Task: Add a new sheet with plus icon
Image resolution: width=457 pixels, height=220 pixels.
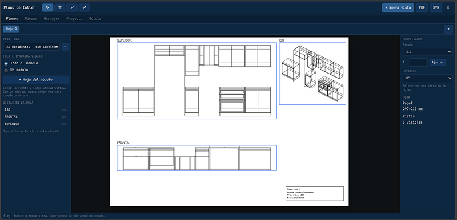Action: [448, 29]
